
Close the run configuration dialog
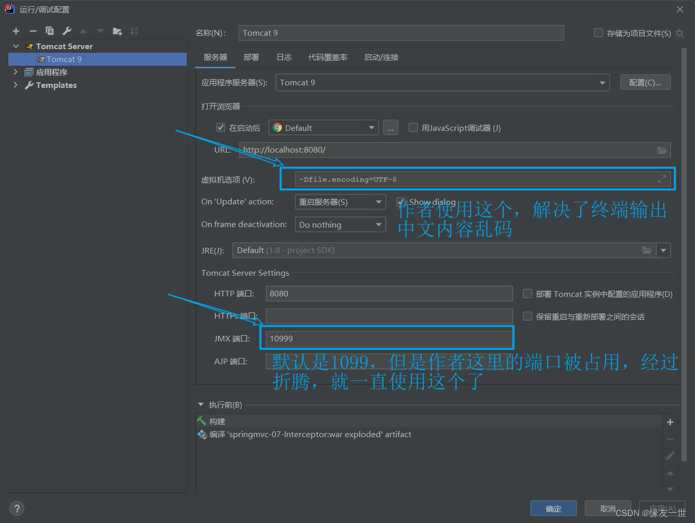pyautogui.click(x=680, y=9)
